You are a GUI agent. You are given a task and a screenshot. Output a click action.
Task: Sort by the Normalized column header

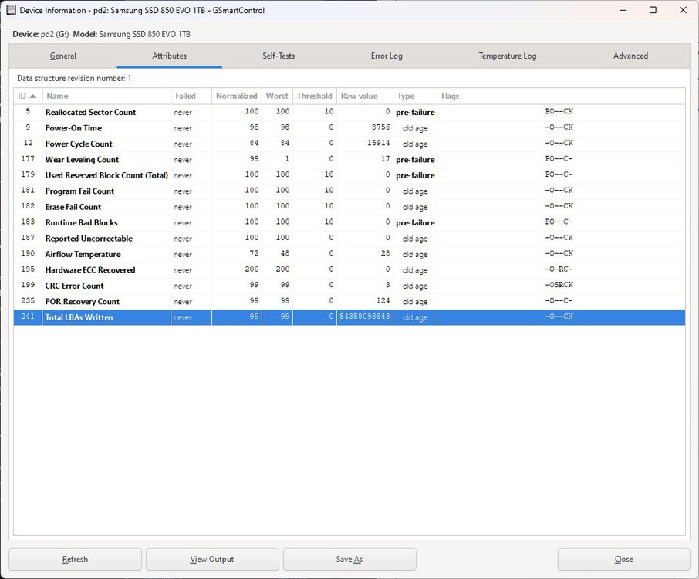click(237, 96)
